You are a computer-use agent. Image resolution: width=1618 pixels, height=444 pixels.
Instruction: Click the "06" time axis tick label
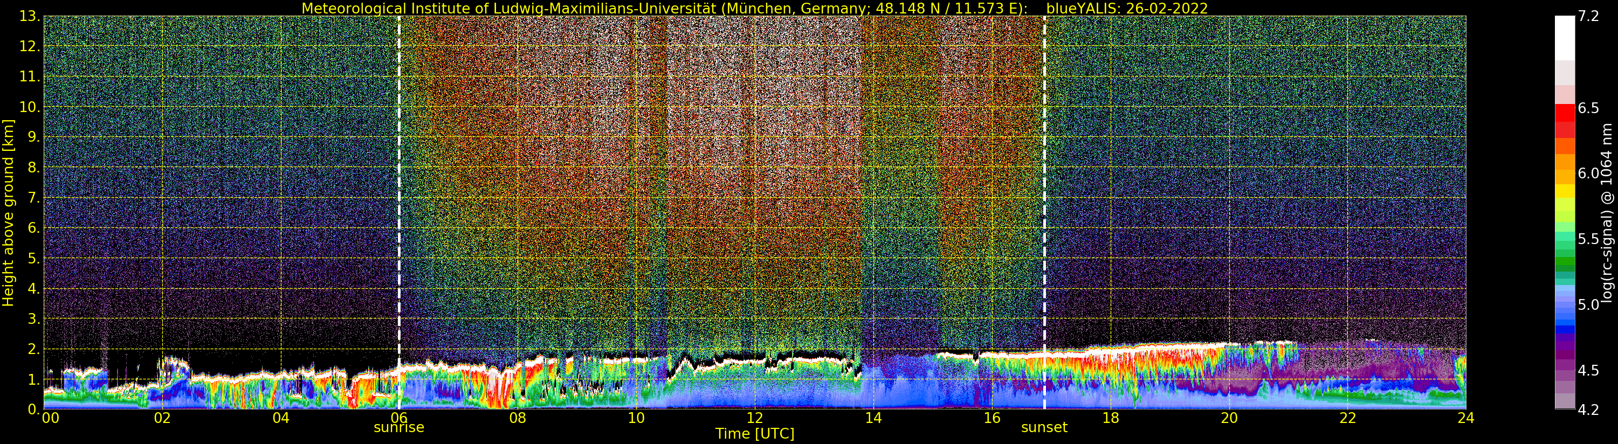coord(399,418)
